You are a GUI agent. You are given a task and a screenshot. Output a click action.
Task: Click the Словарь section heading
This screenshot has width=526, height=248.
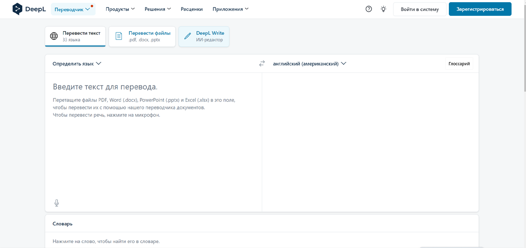coord(63,223)
